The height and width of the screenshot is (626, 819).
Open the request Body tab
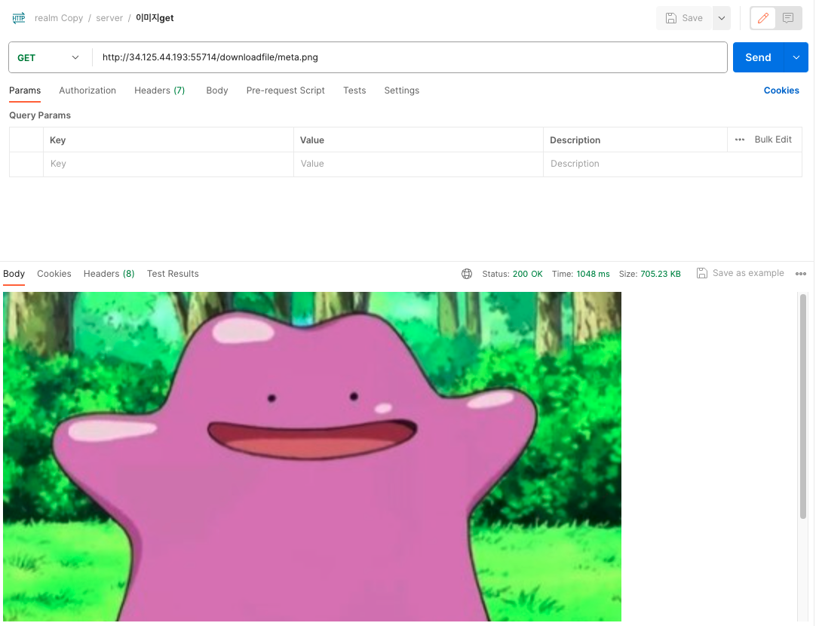216,91
